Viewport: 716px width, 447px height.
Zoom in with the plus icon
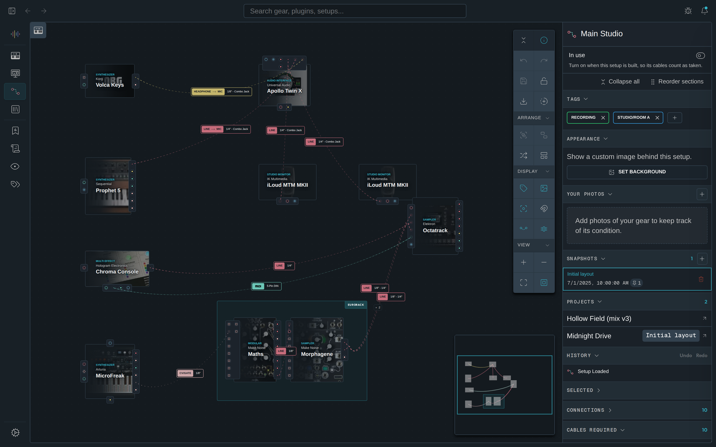click(524, 262)
